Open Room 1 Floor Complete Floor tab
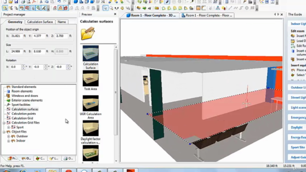The width and height of the screenshot is (306, 172). point(207,15)
